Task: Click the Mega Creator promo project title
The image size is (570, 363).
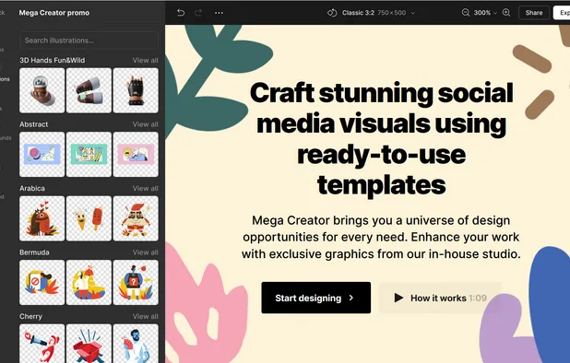Action: pyautogui.click(x=54, y=13)
